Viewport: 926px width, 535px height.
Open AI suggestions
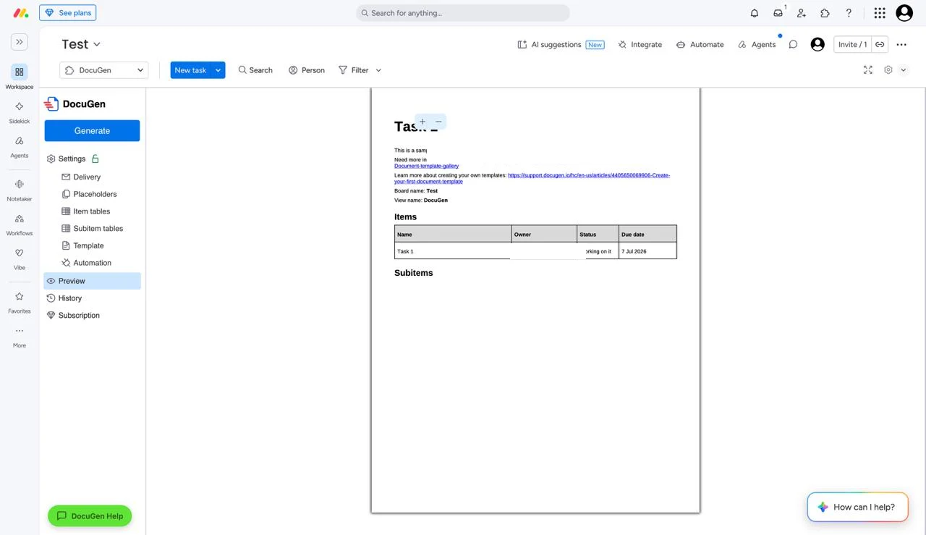(561, 44)
